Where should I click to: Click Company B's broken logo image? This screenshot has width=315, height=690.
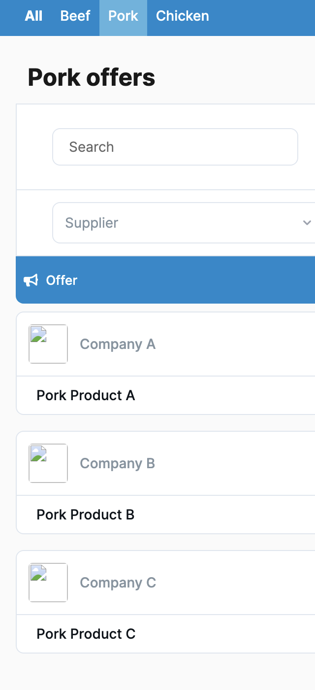click(x=48, y=463)
